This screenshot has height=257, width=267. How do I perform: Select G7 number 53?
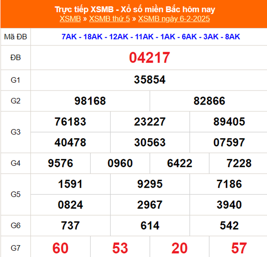[120, 248]
